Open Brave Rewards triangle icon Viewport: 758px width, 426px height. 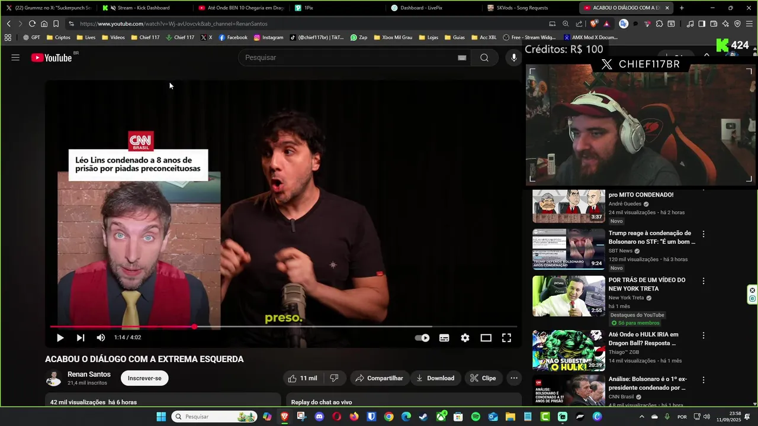[606, 24]
